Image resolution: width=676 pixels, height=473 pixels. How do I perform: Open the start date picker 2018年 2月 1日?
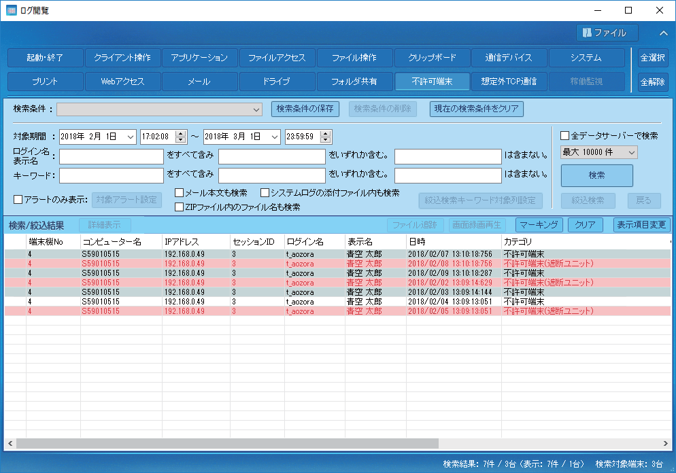click(130, 137)
